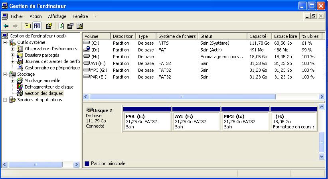Click the disk settings toolbar icon
The height and width of the screenshot is (179, 328).
coord(80,26)
